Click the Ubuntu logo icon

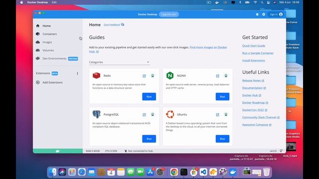[170, 114]
